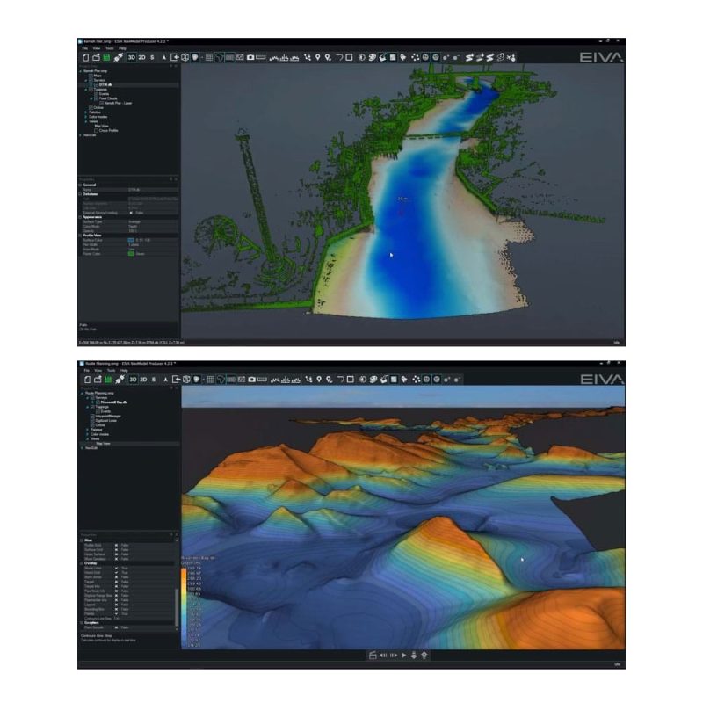Screen dimensions: 703x703
Task: Click bold survey .db item in bottom tree
Action: click(x=113, y=402)
